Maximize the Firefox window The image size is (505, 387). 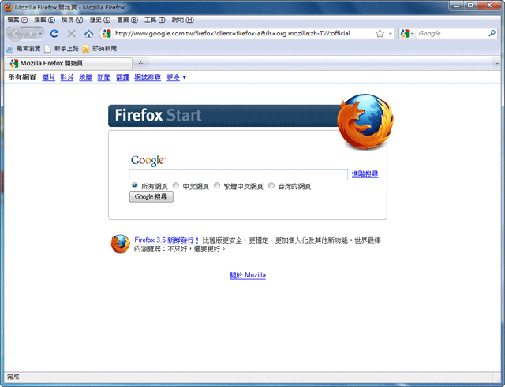pos(470,6)
